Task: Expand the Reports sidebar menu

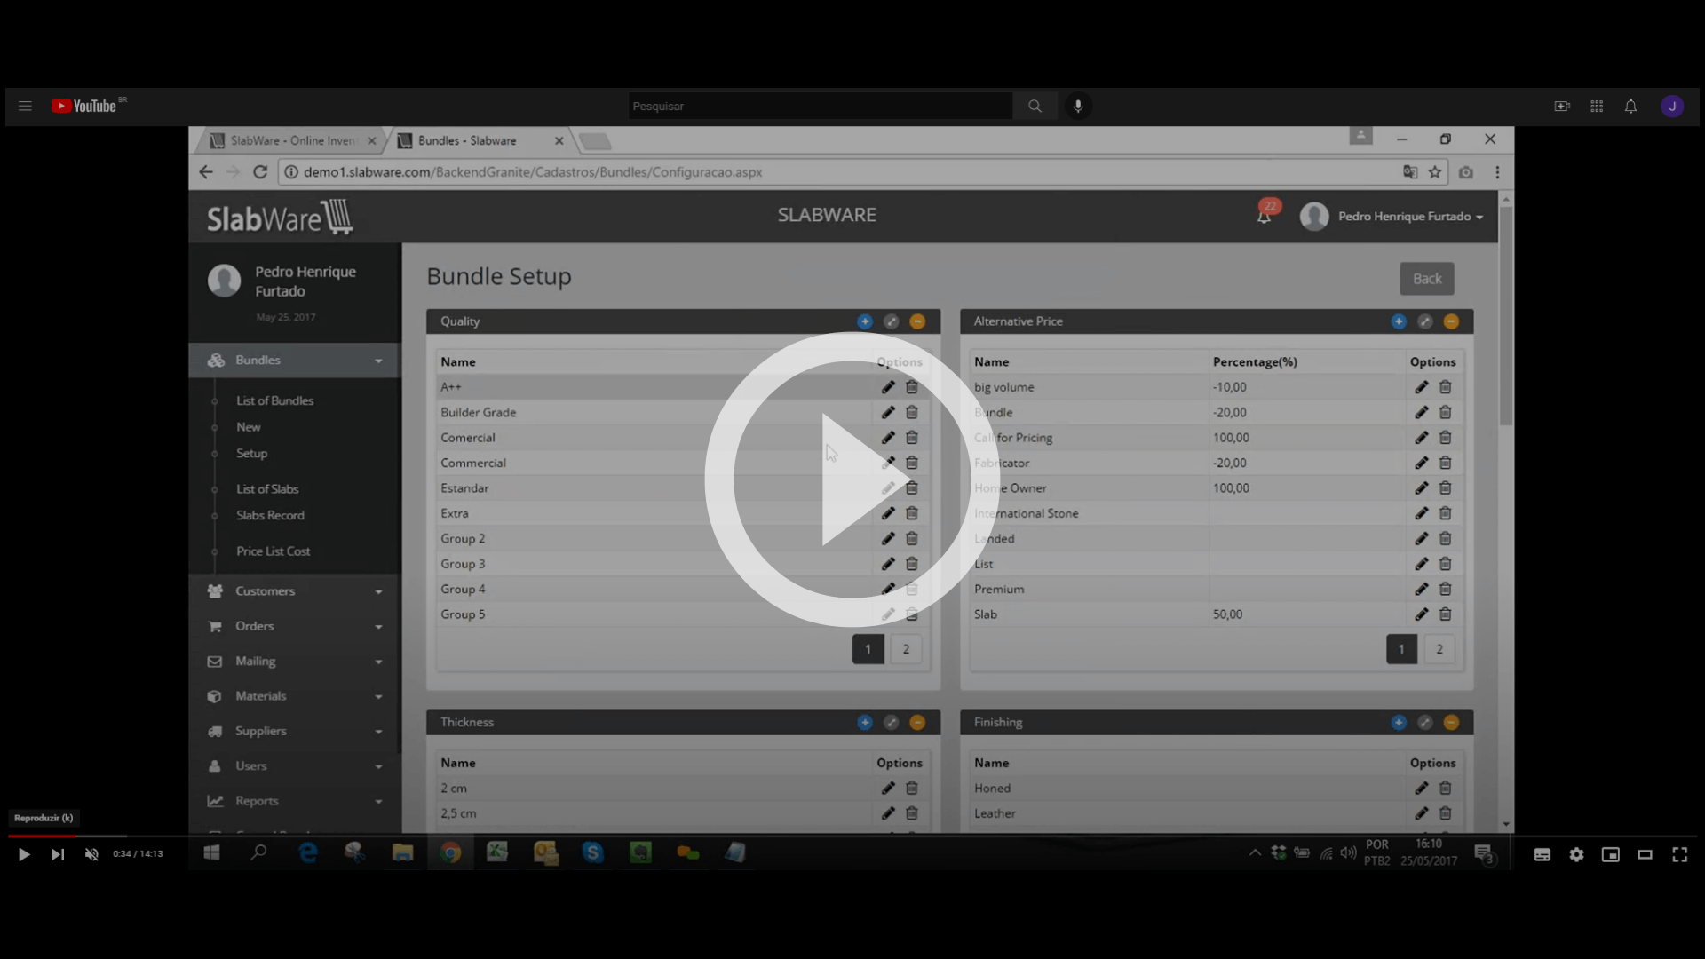Action: [x=295, y=802]
